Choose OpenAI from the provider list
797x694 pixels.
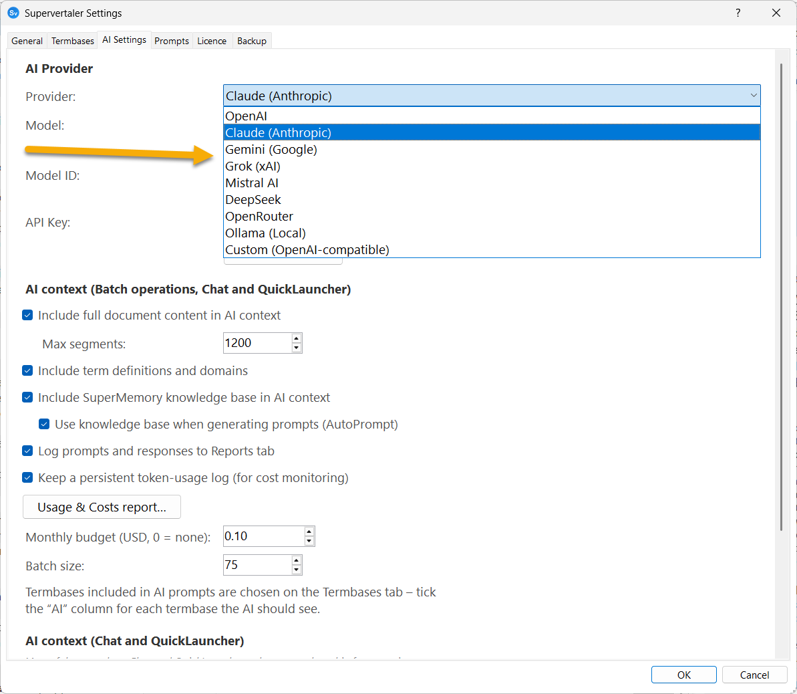[492, 116]
